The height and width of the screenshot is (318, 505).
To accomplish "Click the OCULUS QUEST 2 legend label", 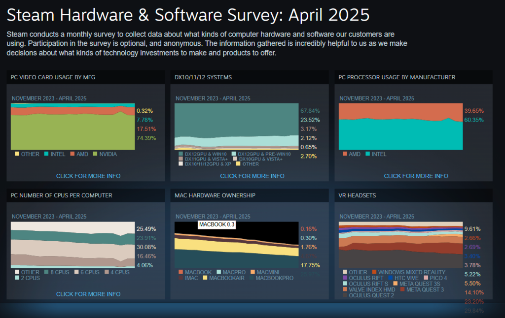I will pos(371,295).
